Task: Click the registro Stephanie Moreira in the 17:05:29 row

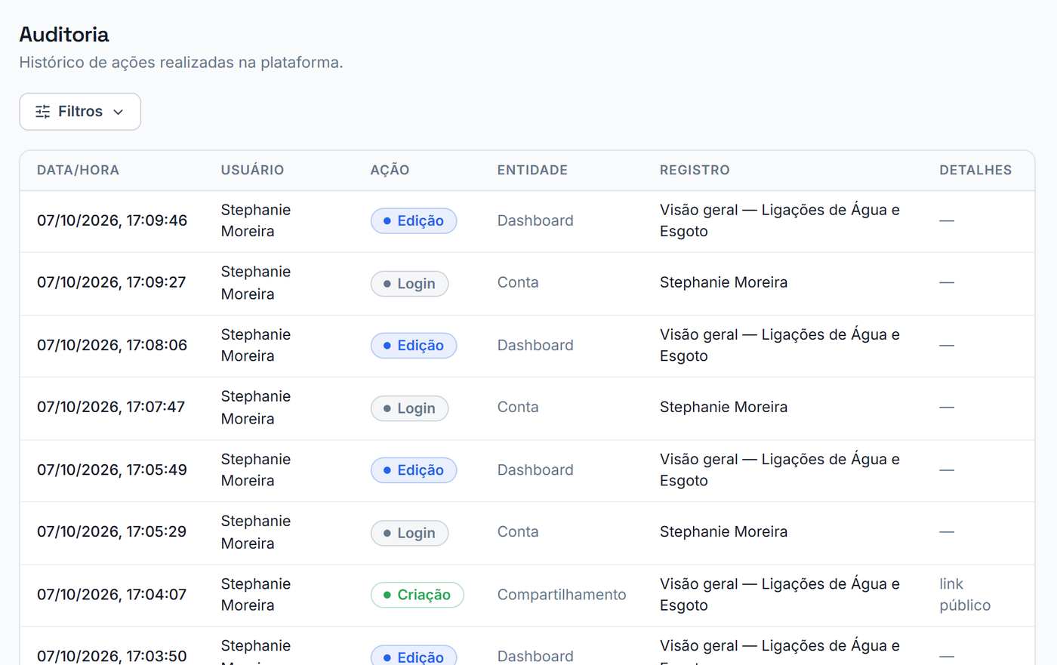Action: click(723, 531)
